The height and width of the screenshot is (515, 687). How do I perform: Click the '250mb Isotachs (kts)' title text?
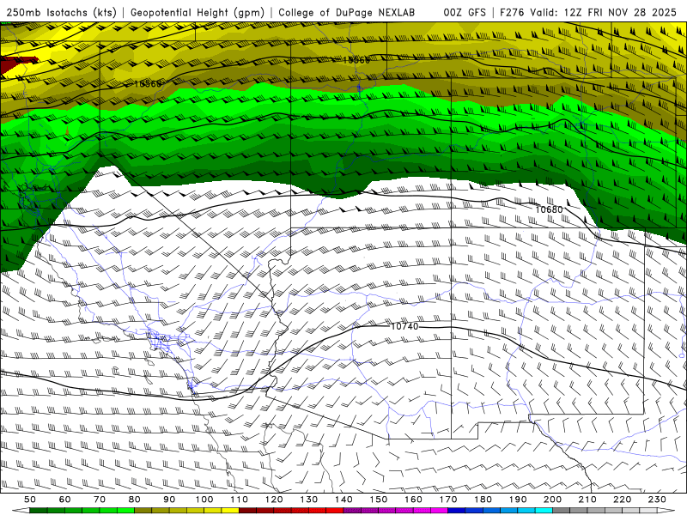click(x=62, y=12)
